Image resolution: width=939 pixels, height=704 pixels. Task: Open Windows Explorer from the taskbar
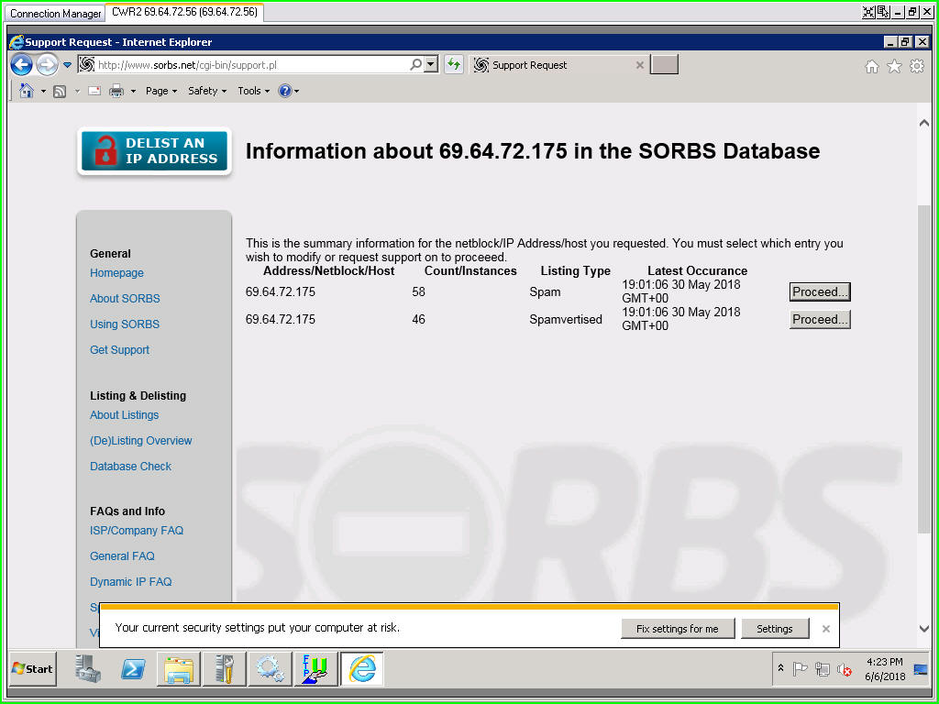coord(179,668)
